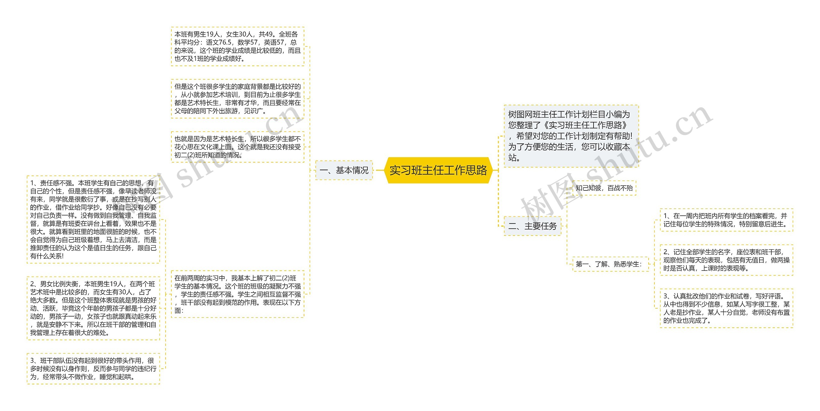The height and width of the screenshot is (411, 820).
Task: Select the 知己知彼，百战不殆 node
Action: click(x=604, y=188)
